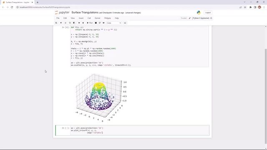Click the browser address bar URL
The image size is (267, 150).
click(45, 7)
